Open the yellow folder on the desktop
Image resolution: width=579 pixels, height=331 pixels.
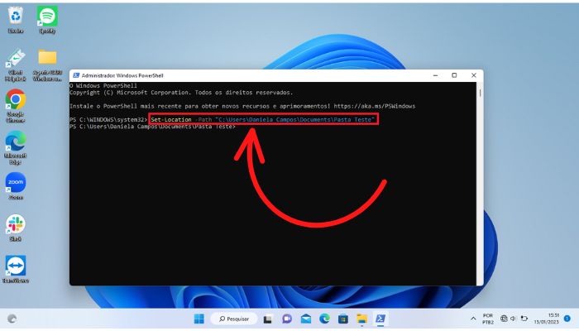coord(47,58)
